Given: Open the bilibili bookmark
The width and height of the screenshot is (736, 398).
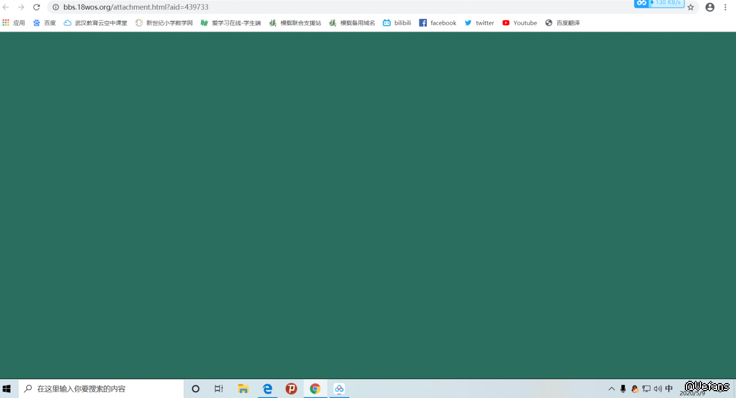Looking at the screenshot, I should coord(397,23).
